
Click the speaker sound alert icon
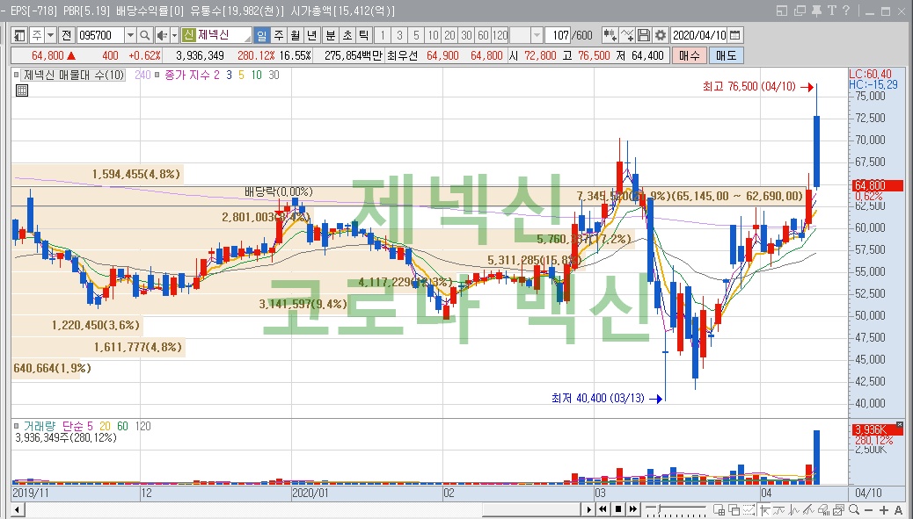coord(162,35)
